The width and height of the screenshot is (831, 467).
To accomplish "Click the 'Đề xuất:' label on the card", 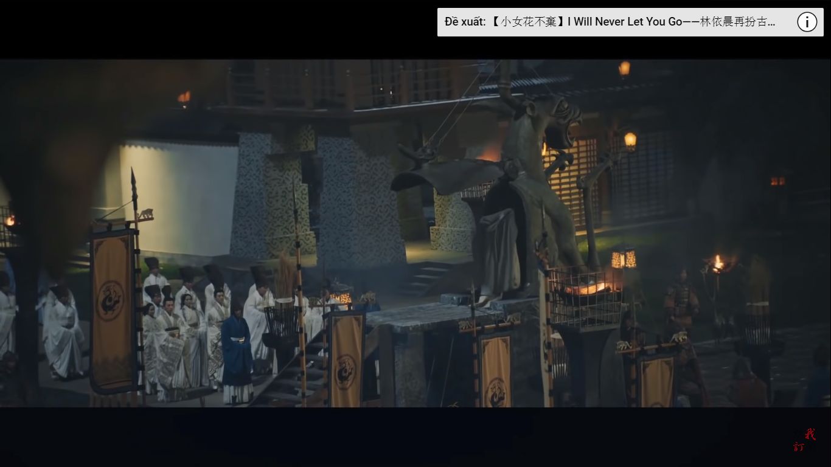I will (x=465, y=22).
